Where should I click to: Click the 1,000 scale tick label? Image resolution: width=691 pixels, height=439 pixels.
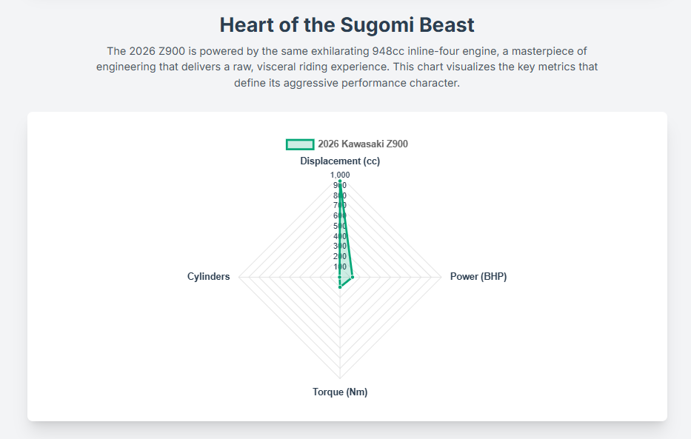[340, 175]
